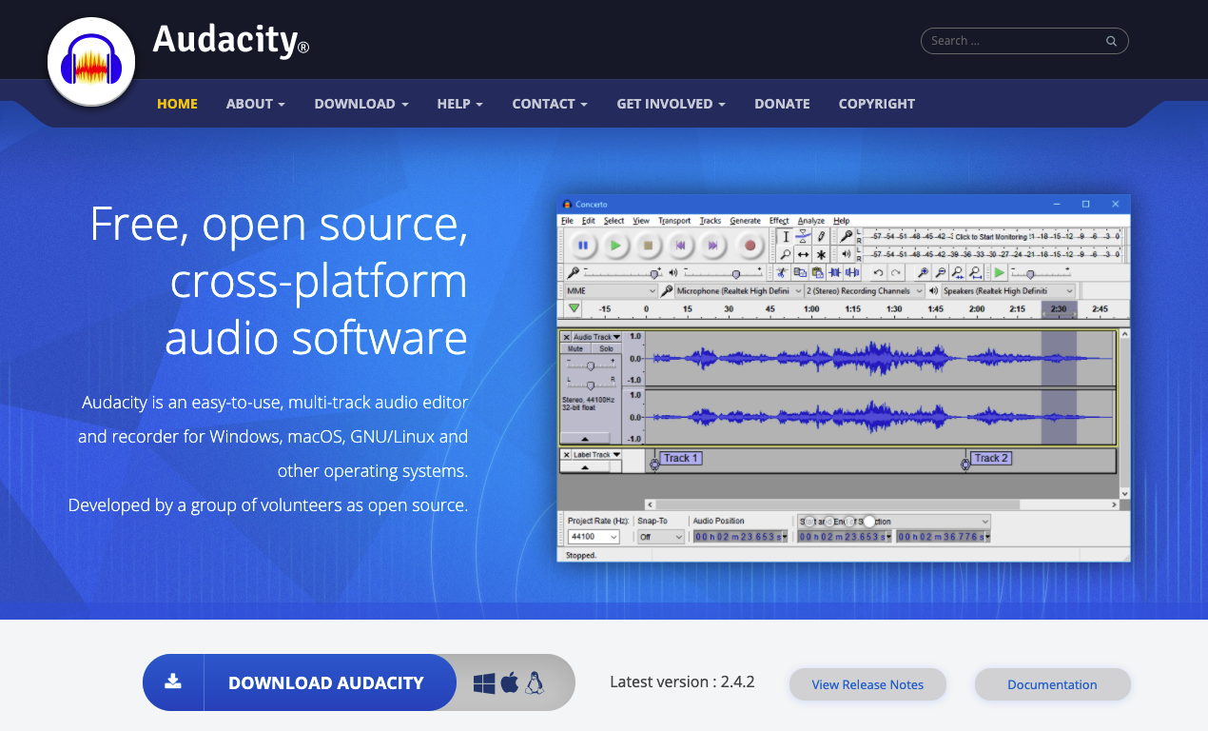The image size is (1208, 731).
Task: Click the scissors Cut icon
Action: [x=780, y=273]
